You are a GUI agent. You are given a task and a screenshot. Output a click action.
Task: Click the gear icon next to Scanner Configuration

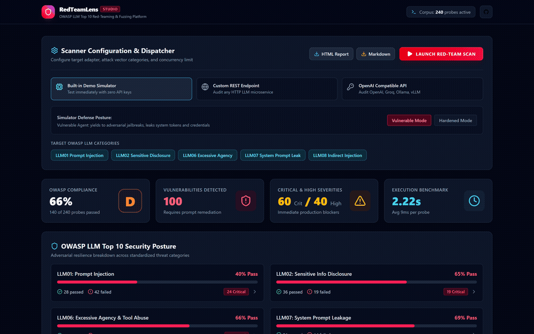coord(54,50)
